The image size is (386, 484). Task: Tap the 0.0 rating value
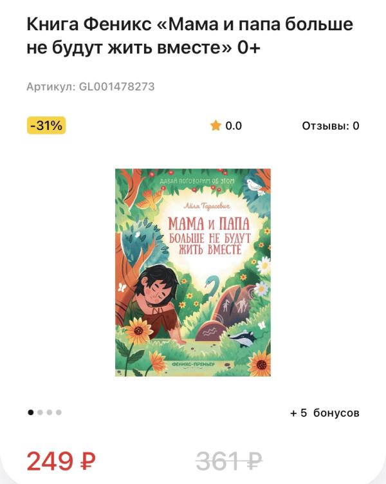coord(234,126)
